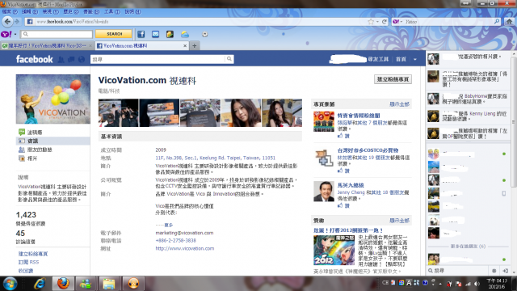Viewport: 517px width, 291px height.
Task: Collapse the chat sidebar icon
Action: [505, 271]
